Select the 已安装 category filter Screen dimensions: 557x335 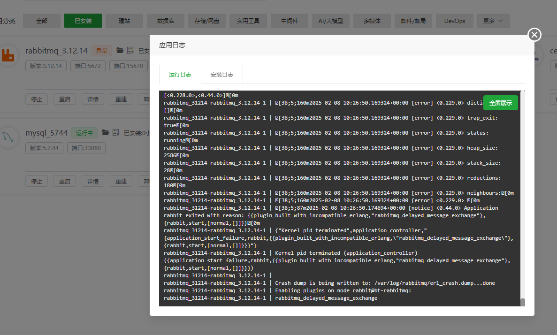[83, 21]
